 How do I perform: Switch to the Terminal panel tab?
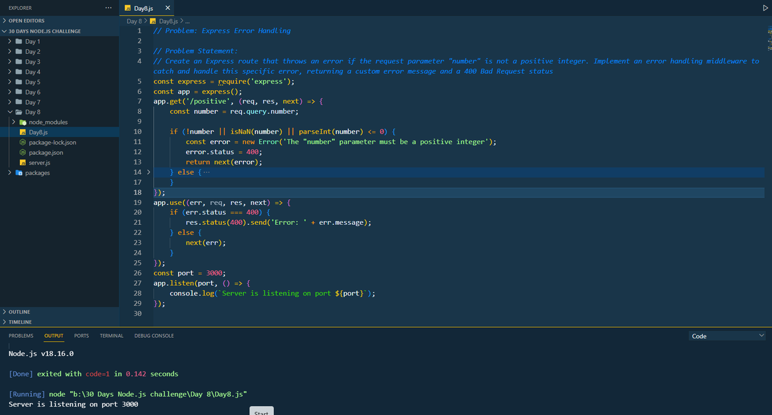pyautogui.click(x=111, y=336)
